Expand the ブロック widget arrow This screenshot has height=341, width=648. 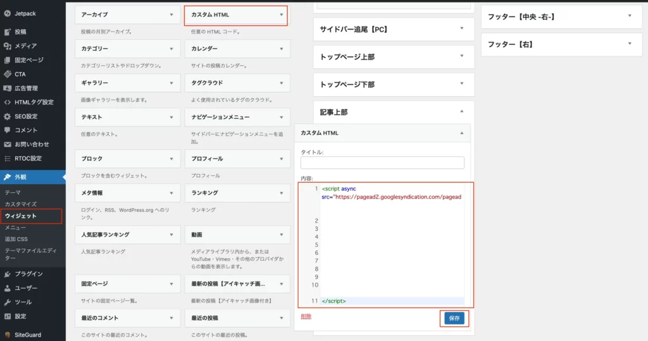click(x=171, y=159)
